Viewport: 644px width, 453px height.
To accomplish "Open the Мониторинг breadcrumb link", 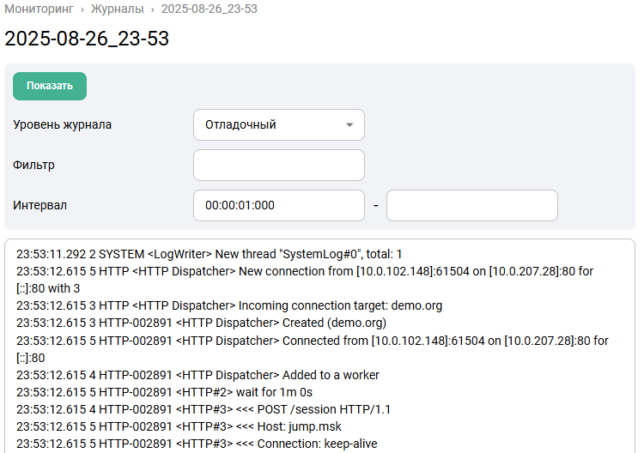I will pos(39,9).
